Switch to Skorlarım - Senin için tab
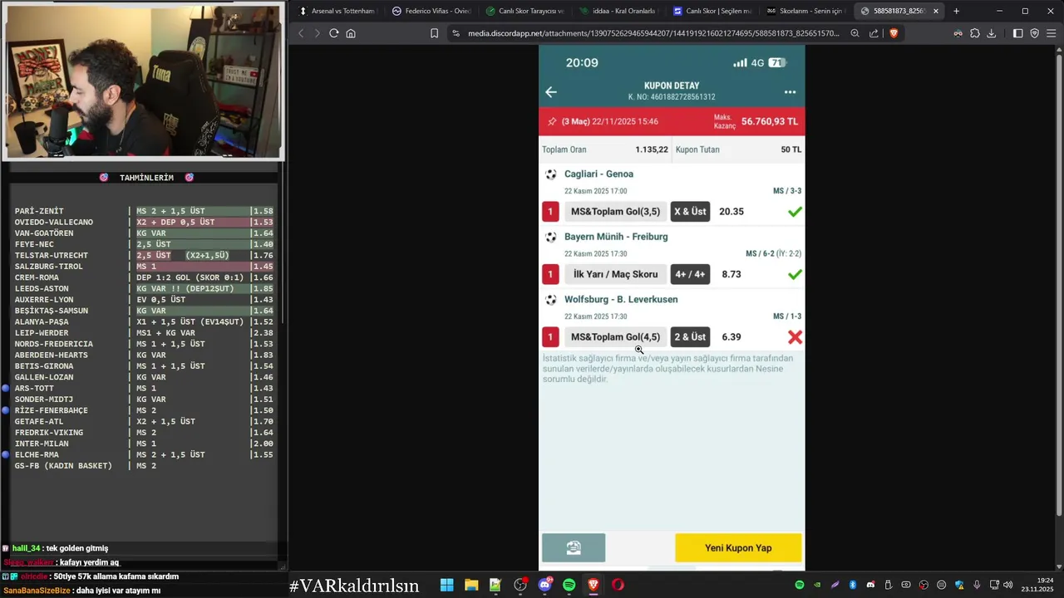Screen dimensions: 1064x598 (x=805, y=11)
